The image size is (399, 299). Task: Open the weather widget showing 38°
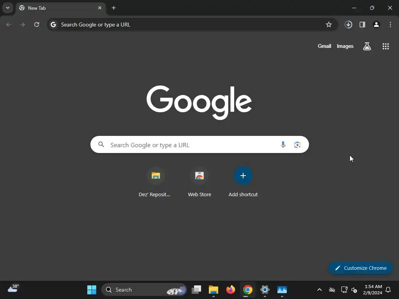(x=13, y=289)
